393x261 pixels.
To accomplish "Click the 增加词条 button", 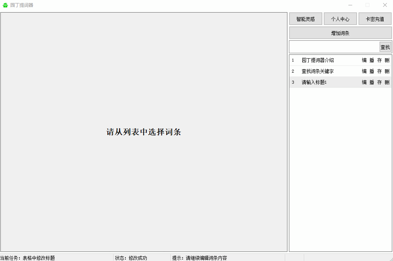I will tap(340, 33).
